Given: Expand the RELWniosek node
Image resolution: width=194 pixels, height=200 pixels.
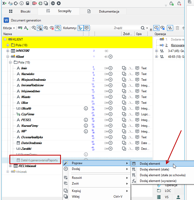Looking at the screenshot, I should (10, 166).
